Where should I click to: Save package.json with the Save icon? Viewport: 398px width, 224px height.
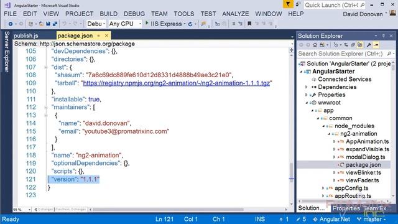49,24
